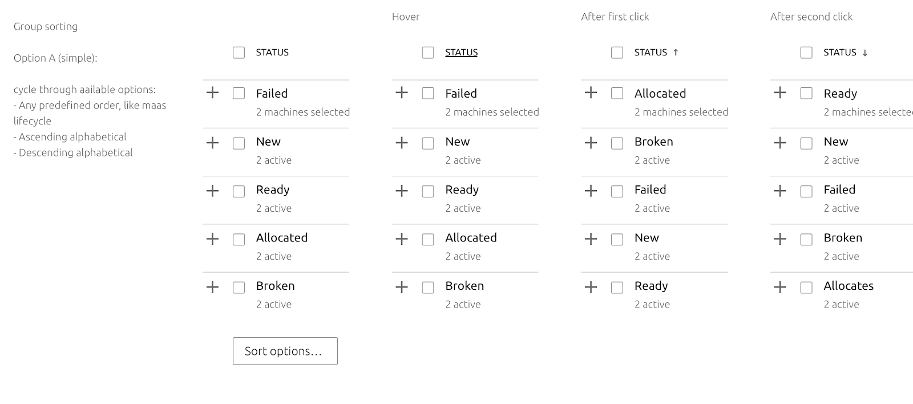Click the ascending arrow icon beside STATUS
Image resolution: width=913 pixels, height=404 pixels.
tap(676, 52)
